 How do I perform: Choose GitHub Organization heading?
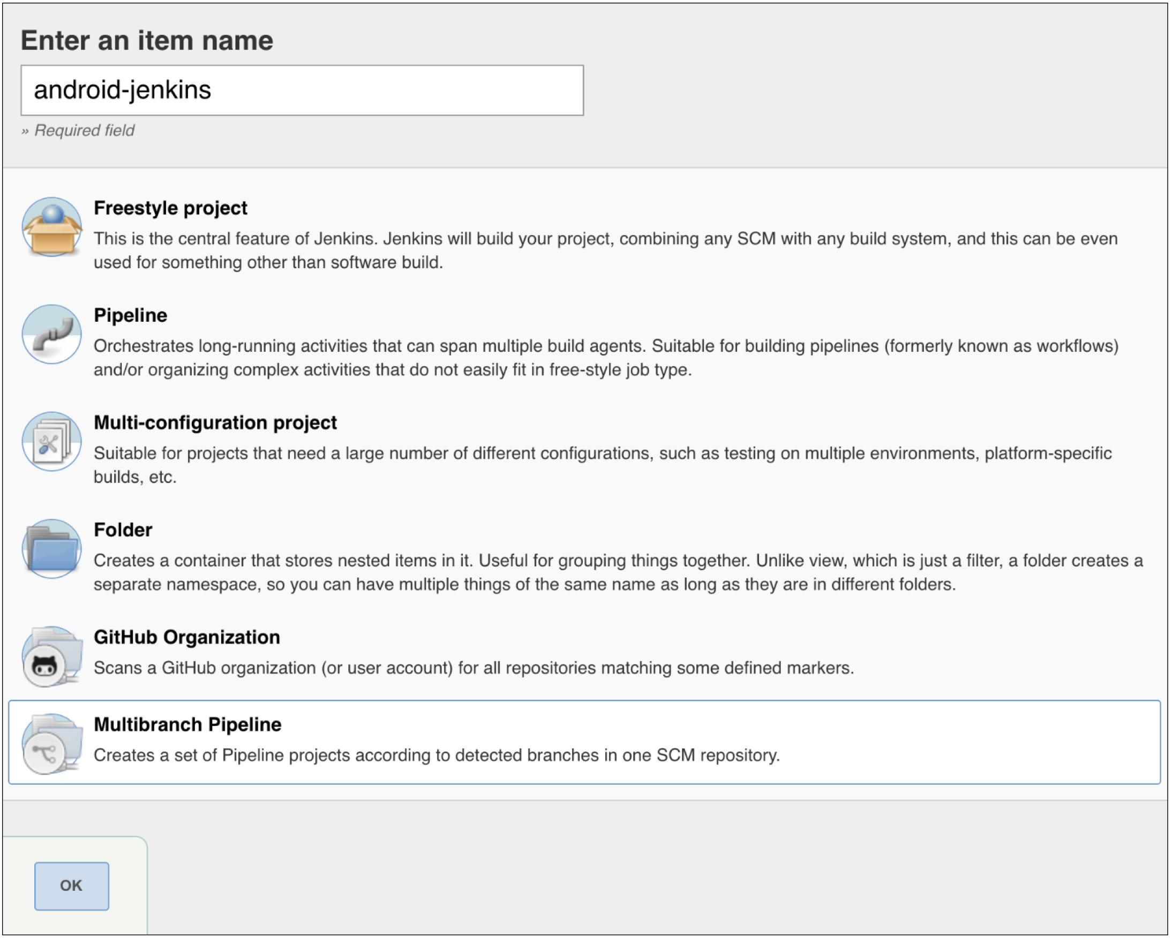pyautogui.click(x=186, y=638)
